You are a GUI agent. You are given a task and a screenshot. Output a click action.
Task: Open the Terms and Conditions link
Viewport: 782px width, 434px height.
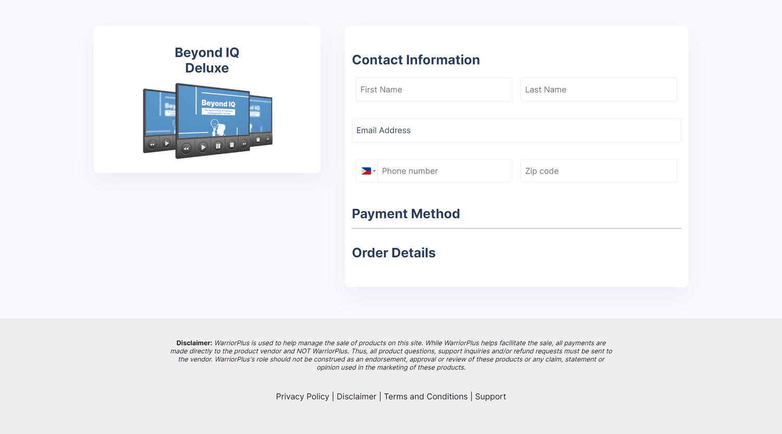pos(426,396)
